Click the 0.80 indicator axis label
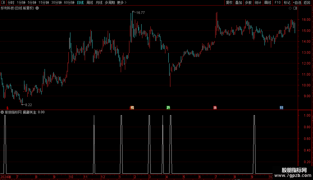This screenshot has width=313, height=180. [x=307, y=127]
